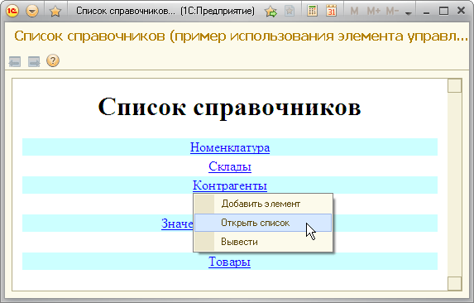Close the window with X button
Viewport: 474px width, 303px height.
click(461, 11)
